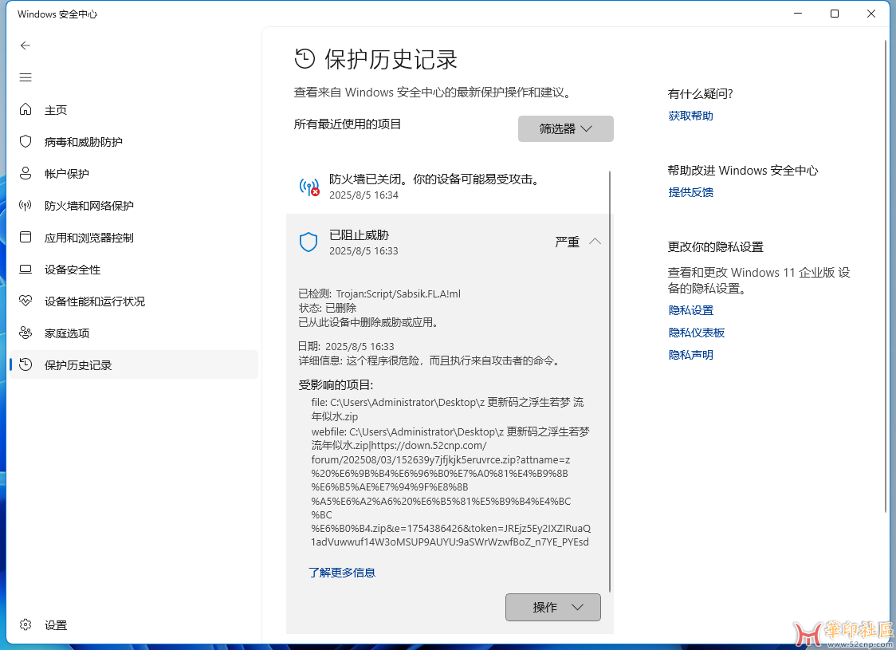Click the 提供反馈 link
The width and height of the screenshot is (896, 650).
[x=690, y=193]
